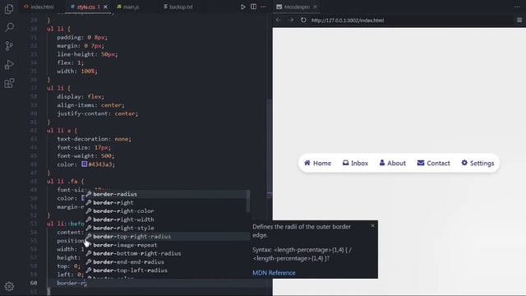Click the 'display: flex;' line
The height and width of the screenshot is (296, 526).
click(81, 97)
